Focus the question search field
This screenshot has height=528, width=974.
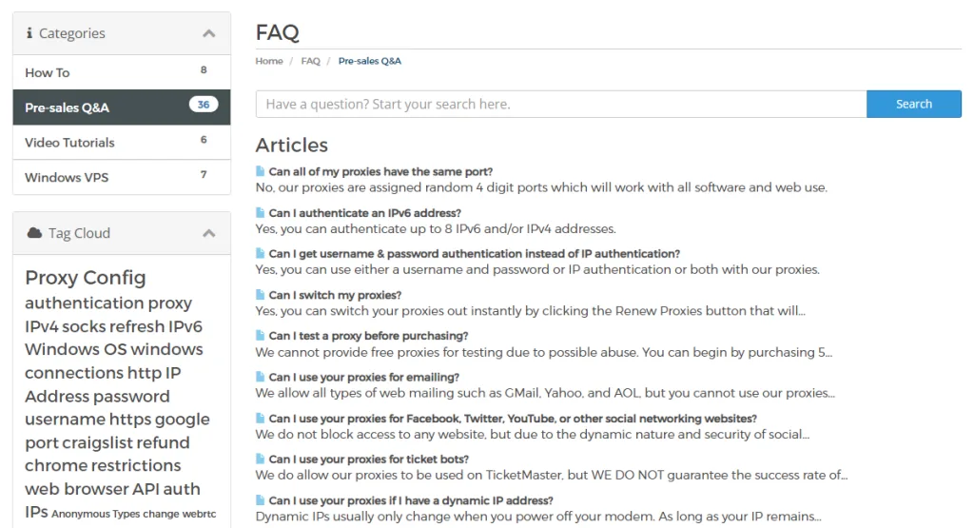point(561,104)
